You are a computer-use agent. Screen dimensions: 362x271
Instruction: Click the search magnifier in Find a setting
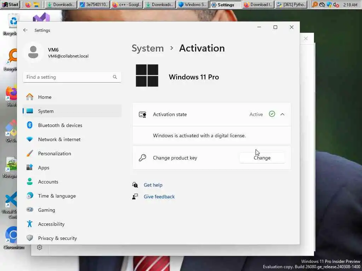pos(115,77)
